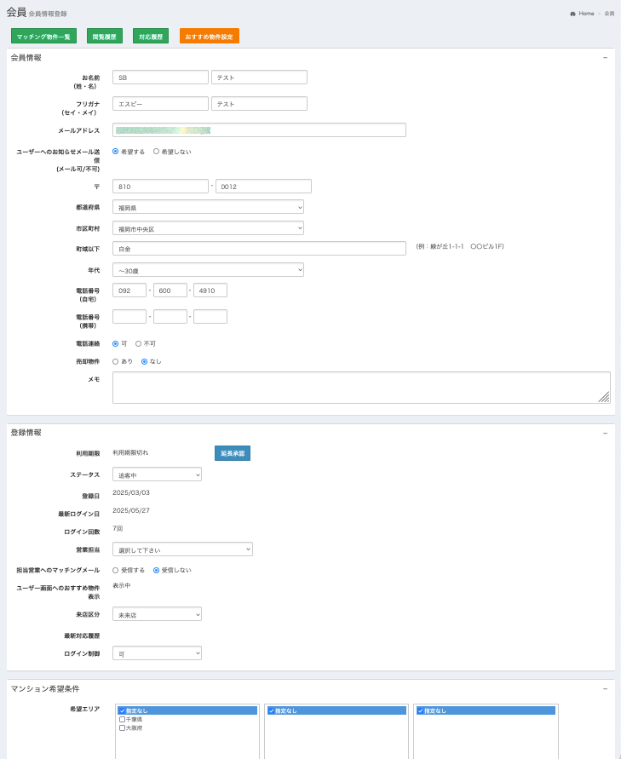Open the ステータス dropdown
The height and width of the screenshot is (759, 621).
point(157,474)
